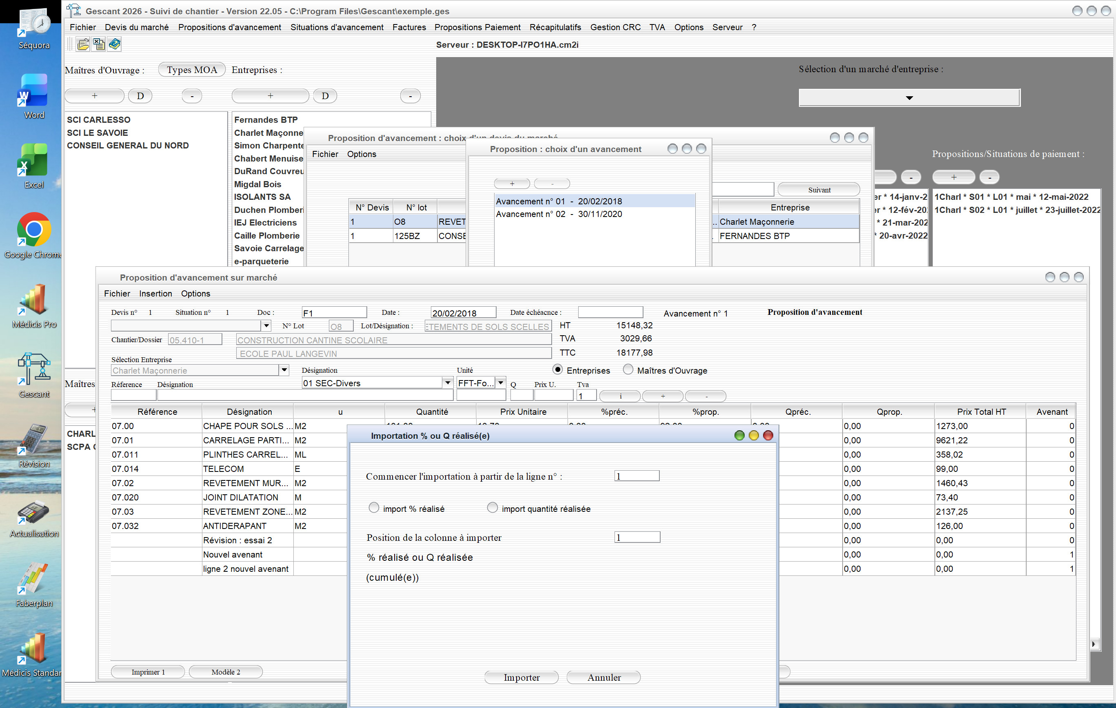This screenshot has height=708, width=1116.
Task: Click '-' button at right of Entreprises list
Action: [x=410, y=96]
